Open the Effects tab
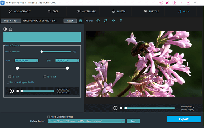Viewport: 204px width, 128px height. point(119,12)
